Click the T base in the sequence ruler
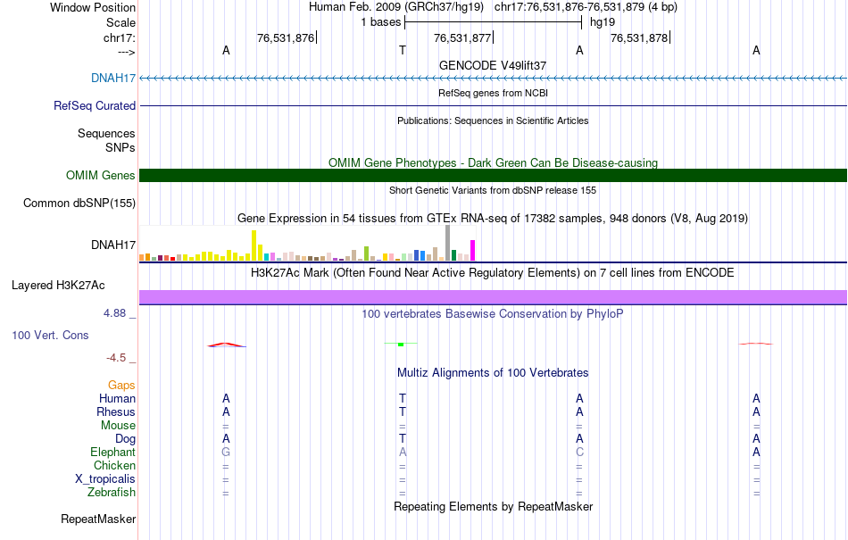The height and width of the screenshot is (540, 848). [x=403, y=50]
